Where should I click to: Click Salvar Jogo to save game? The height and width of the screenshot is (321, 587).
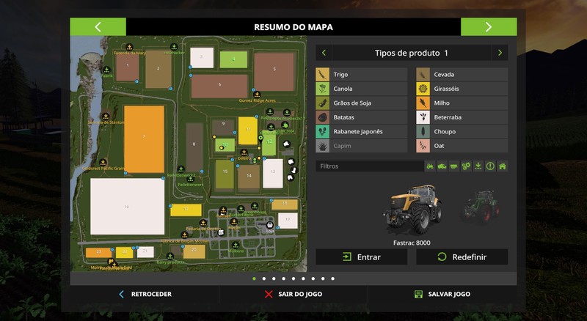[442, 294]
